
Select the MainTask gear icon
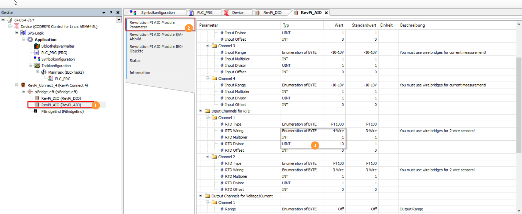pos(44,72)
